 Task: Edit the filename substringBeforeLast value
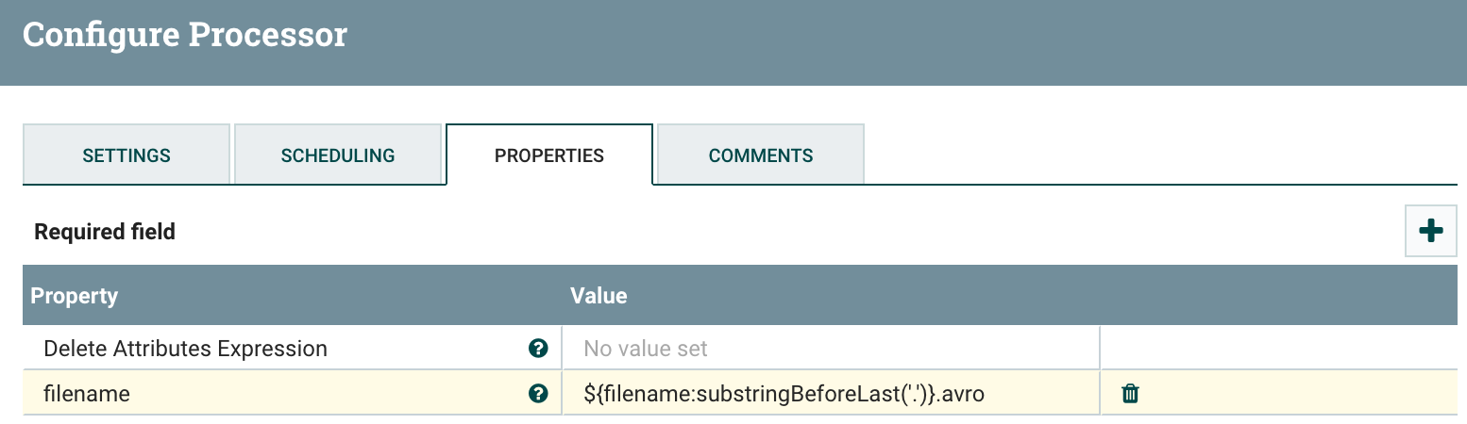tap(784, 394)
